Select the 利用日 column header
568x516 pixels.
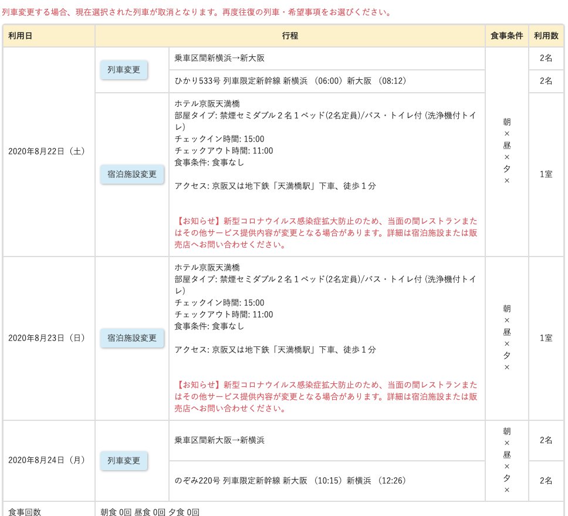pos(49,35)
